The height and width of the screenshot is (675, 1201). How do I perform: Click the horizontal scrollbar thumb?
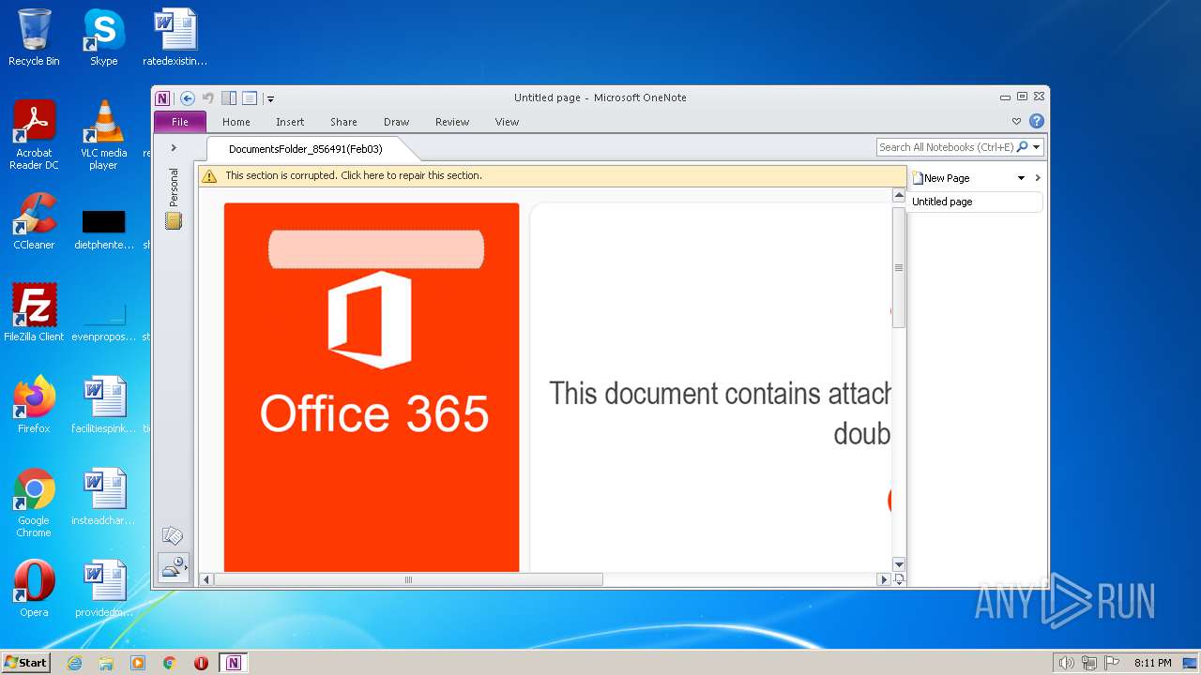pos(408,579)
